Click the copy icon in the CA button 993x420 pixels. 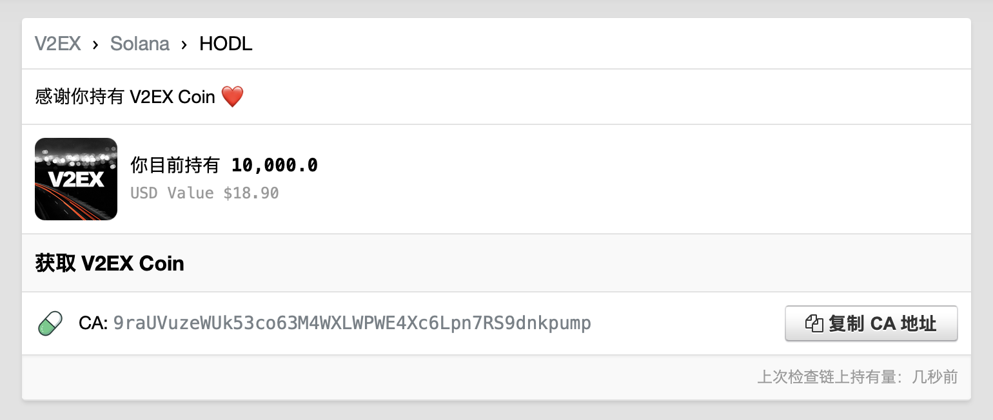(814, 323)
